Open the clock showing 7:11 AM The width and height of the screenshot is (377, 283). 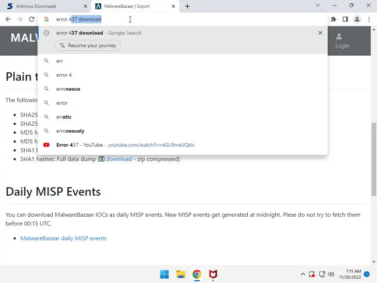(350, 274)
